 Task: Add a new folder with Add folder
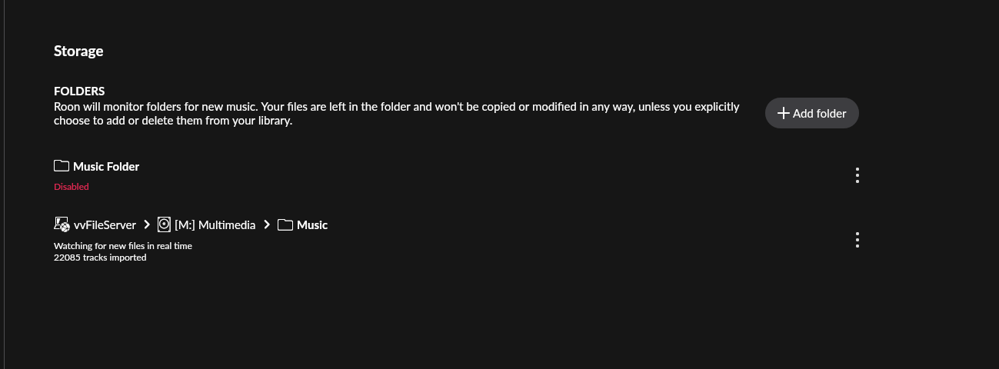(x=811, y=113)
